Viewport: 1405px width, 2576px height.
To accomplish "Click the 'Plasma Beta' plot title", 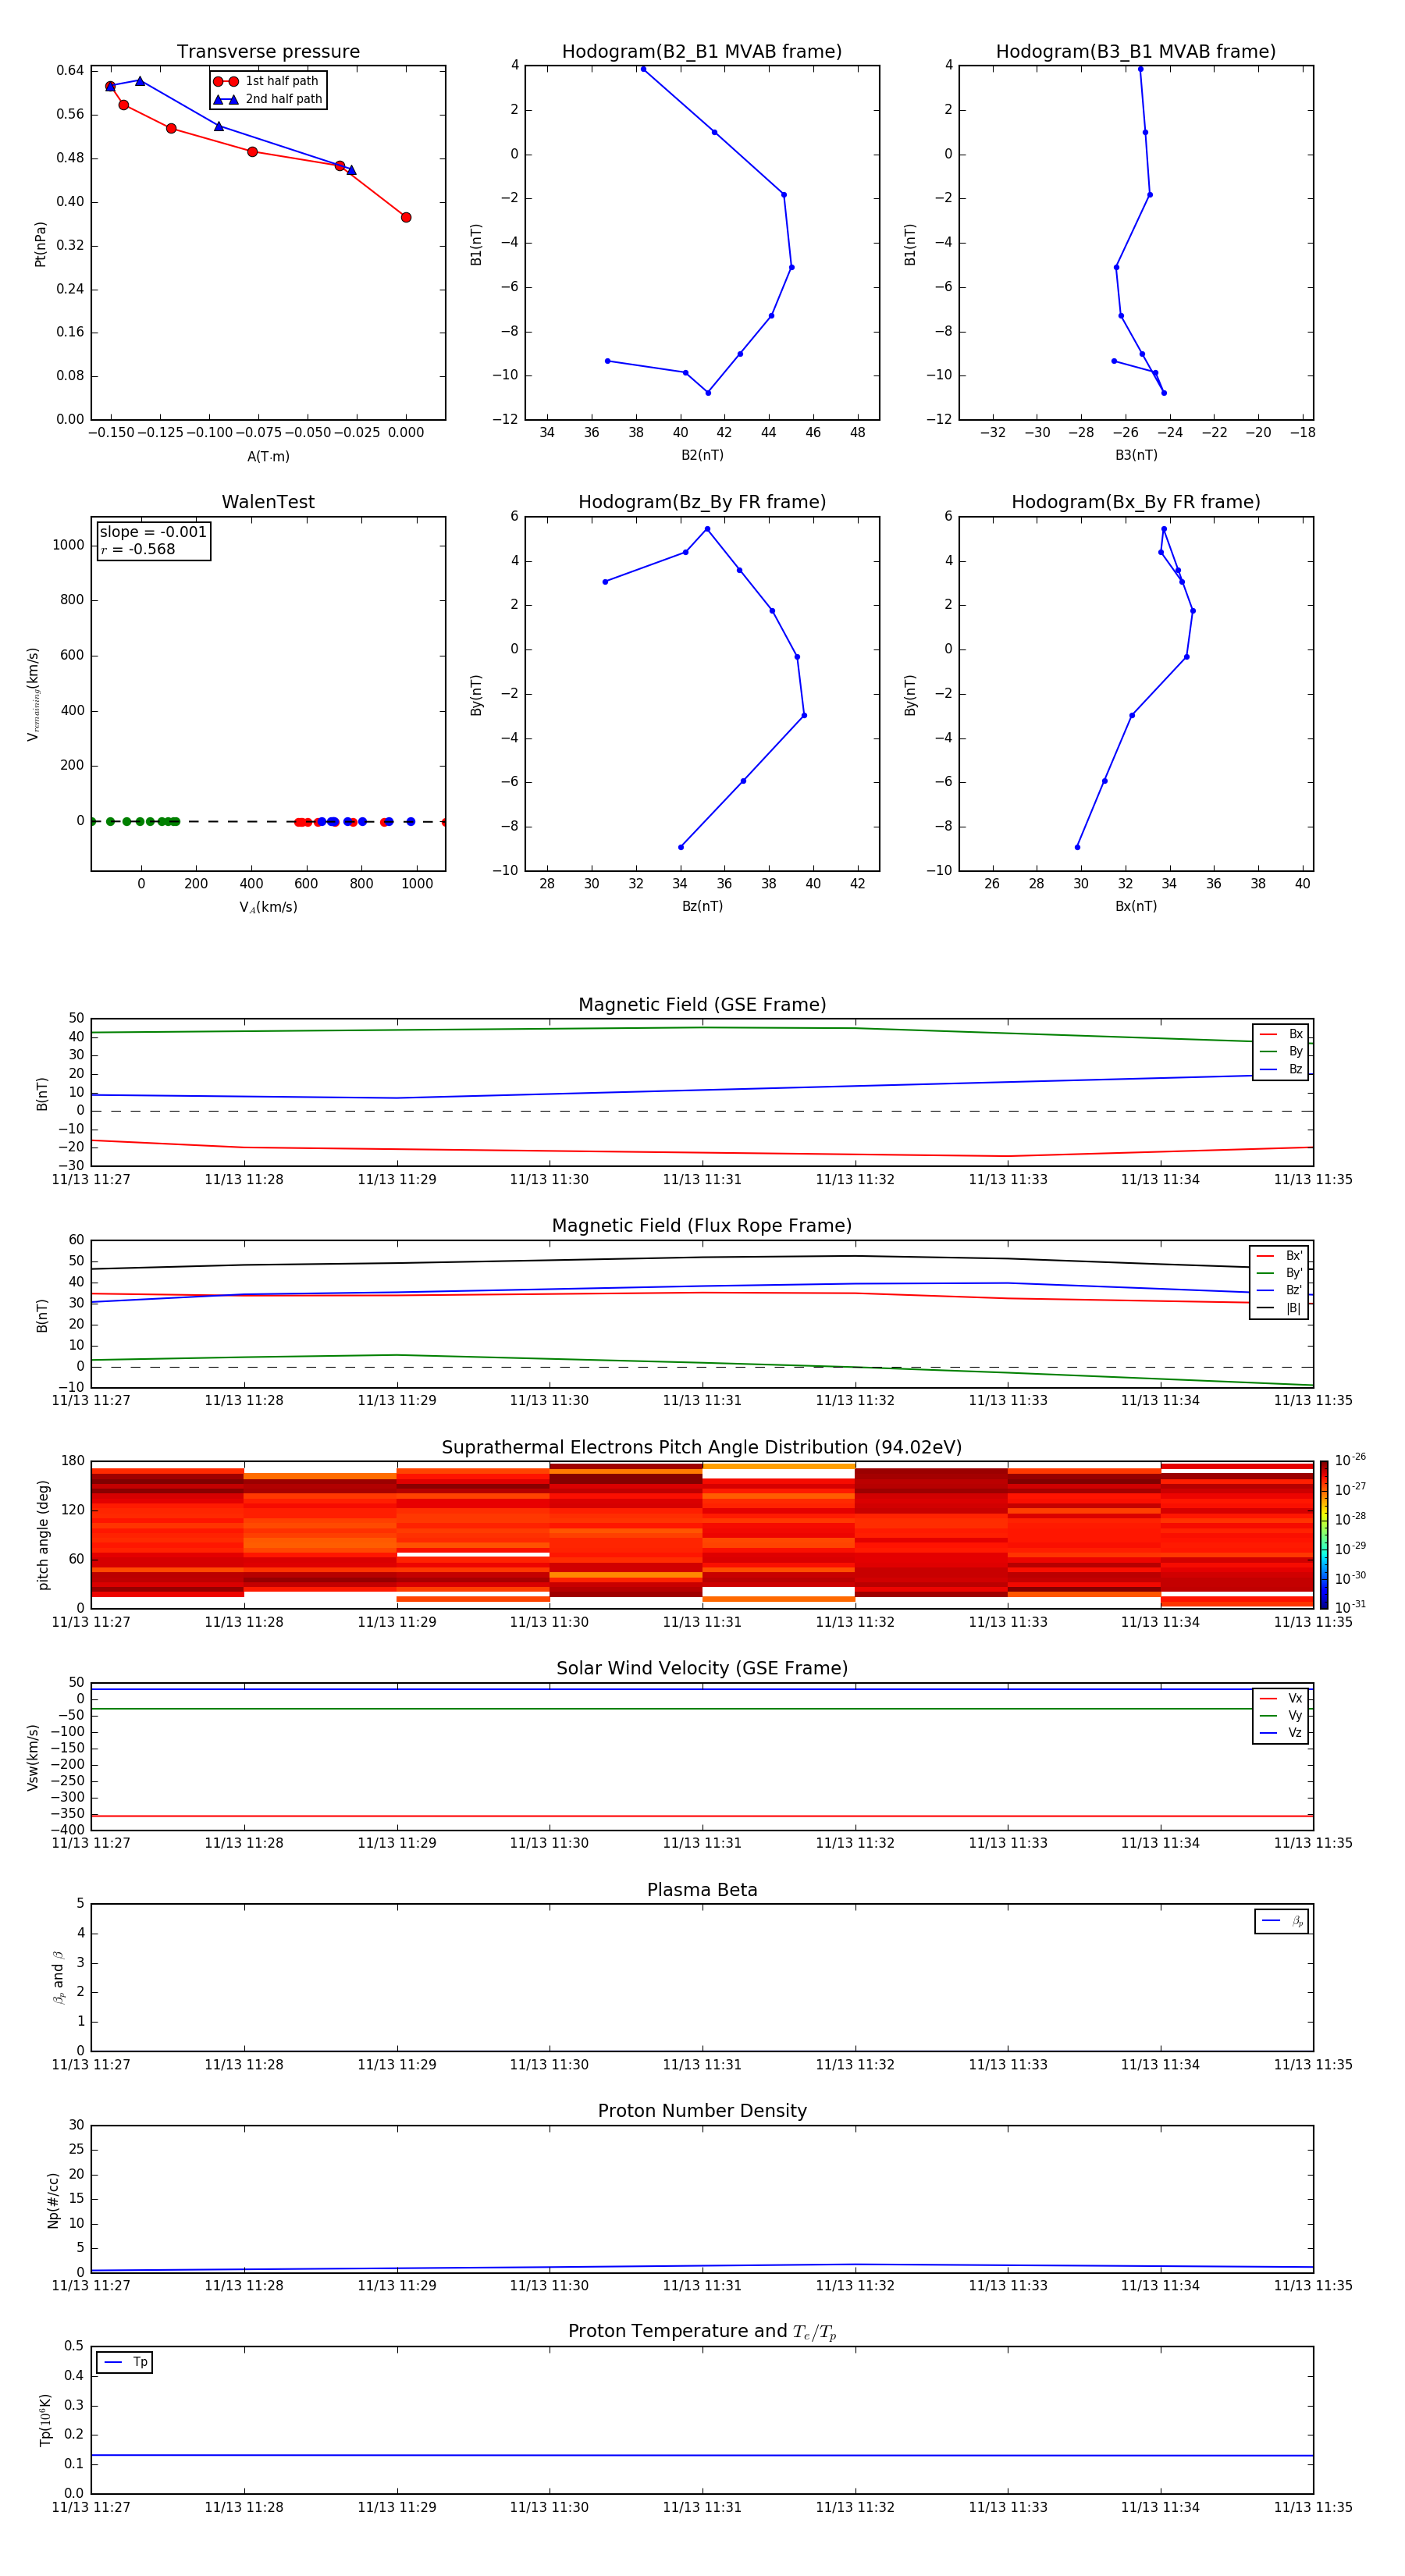I will [x=702, y=1890].
